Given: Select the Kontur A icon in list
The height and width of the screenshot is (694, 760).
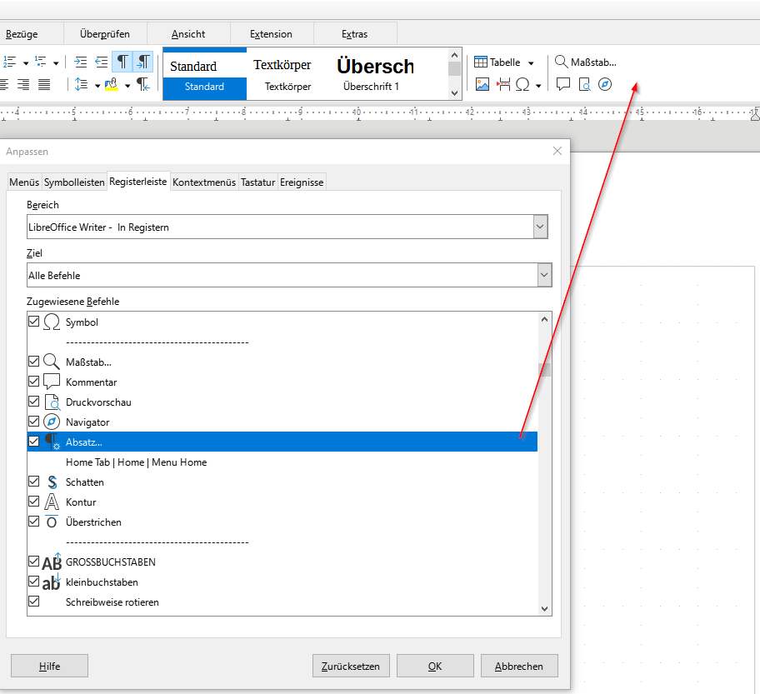Looking at the screenshot, I should click(x=52, y=502).
